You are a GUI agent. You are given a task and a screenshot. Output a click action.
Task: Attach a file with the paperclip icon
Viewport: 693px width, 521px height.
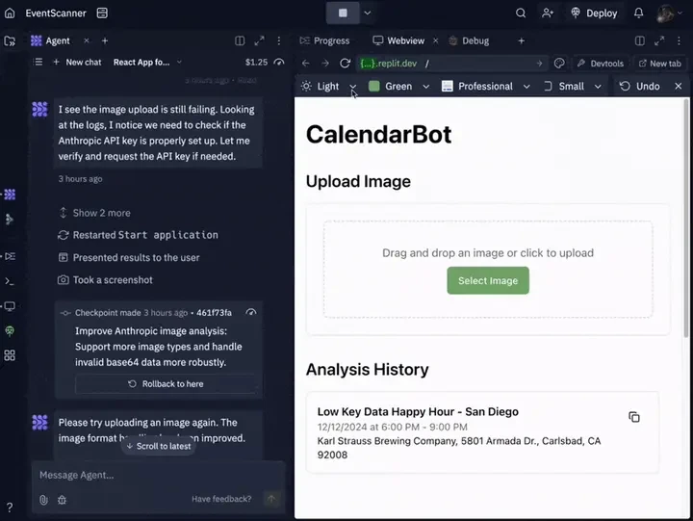click(43, 500)
